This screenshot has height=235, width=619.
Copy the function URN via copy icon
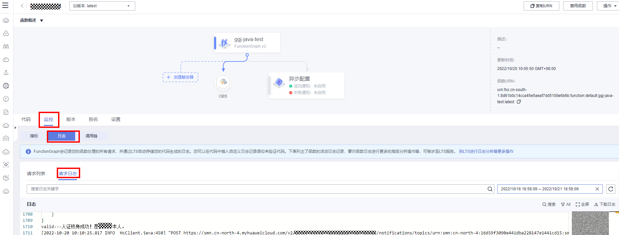tap(519, 102)
